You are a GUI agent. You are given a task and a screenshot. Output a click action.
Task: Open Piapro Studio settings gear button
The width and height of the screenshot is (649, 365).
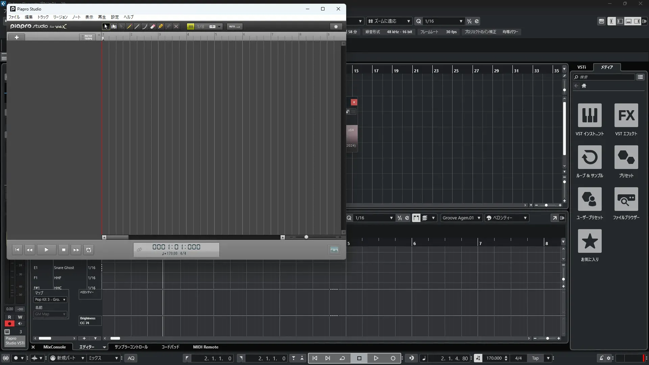(x=336, y=26)
